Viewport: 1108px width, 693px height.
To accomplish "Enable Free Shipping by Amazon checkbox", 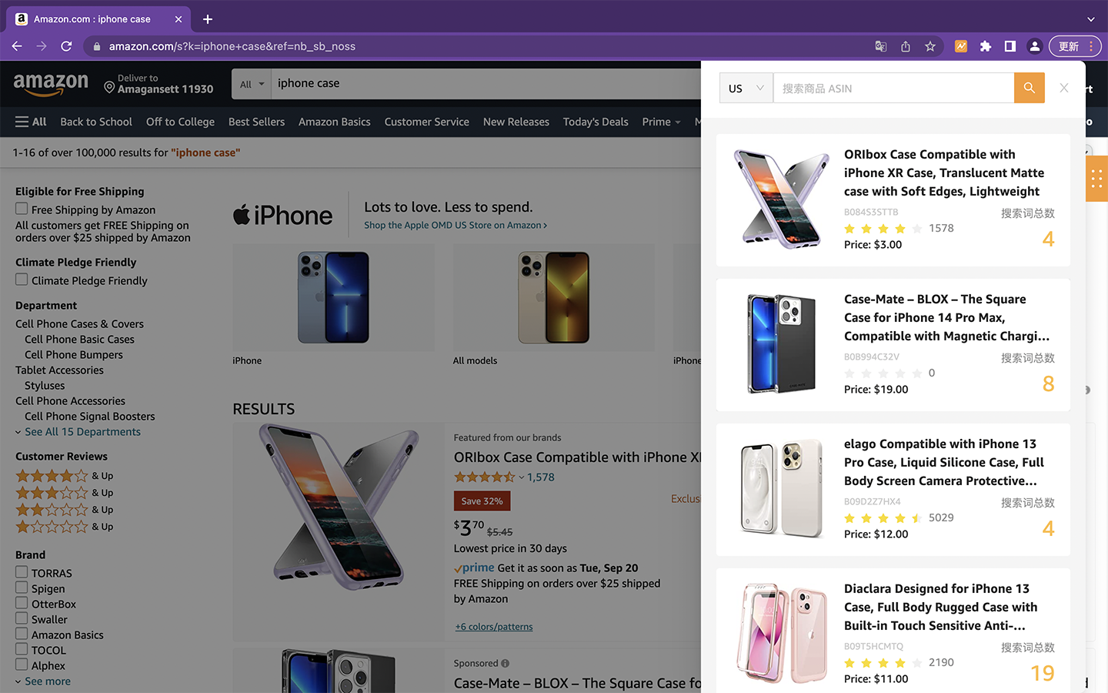I will click(22, 209).
